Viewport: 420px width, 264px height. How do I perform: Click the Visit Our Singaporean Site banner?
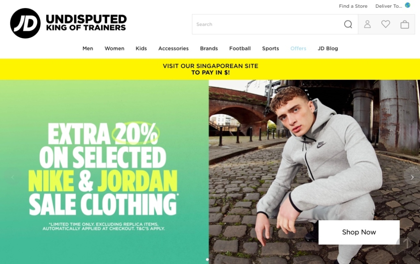click(210, 69)
